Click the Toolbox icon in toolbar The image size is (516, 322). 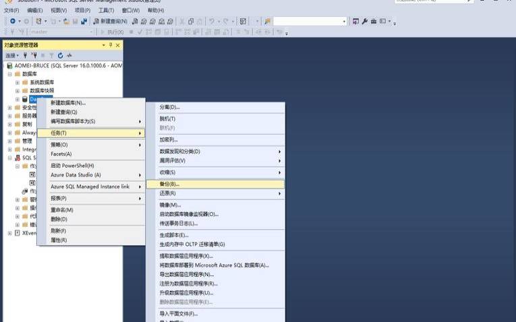click(374, 21)
